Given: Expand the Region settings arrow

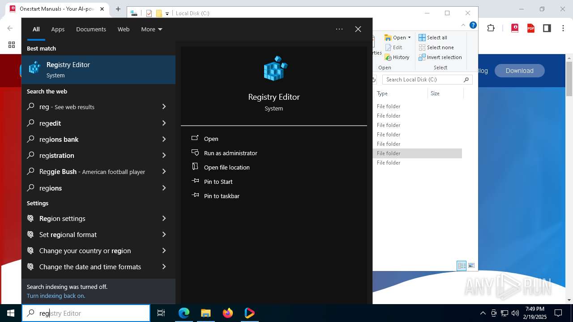Looking at the screenshot, I should 164,218.
